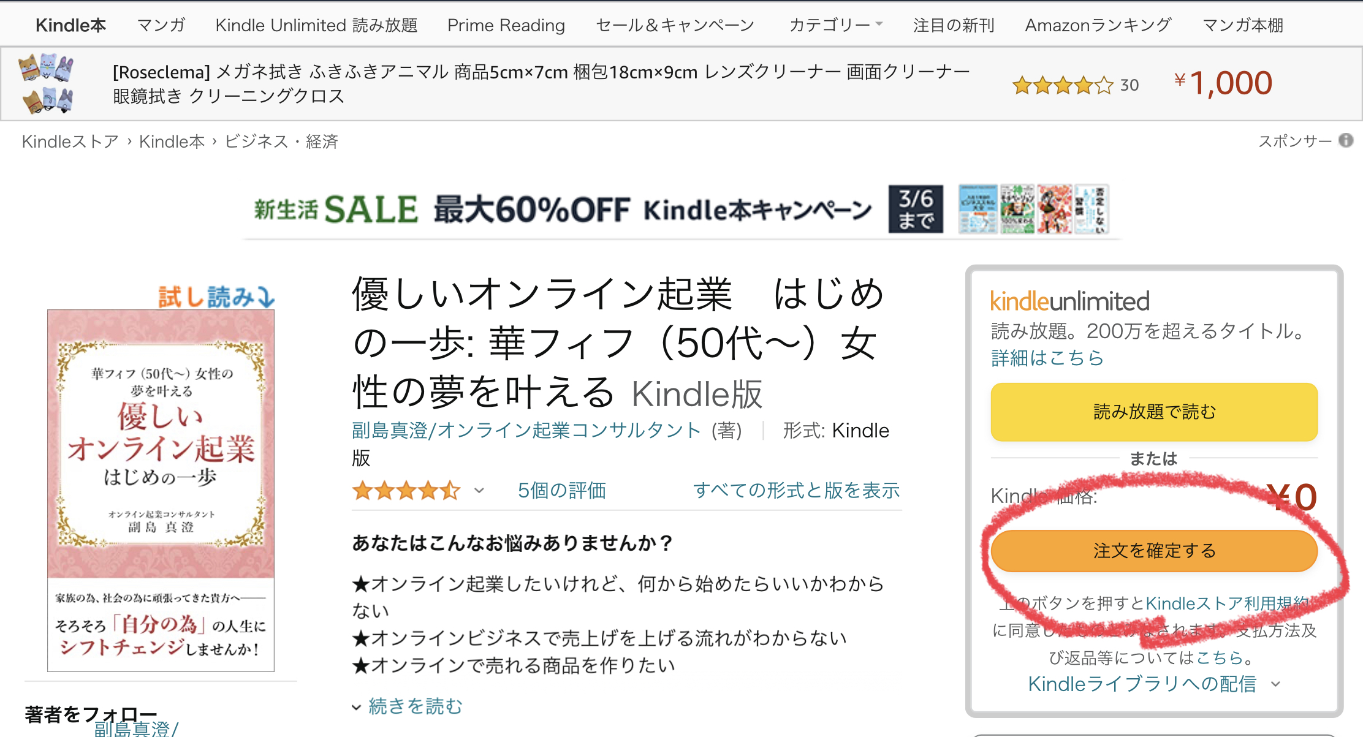
Task: Click the sponsored ad star rating
Action: 1063,85
